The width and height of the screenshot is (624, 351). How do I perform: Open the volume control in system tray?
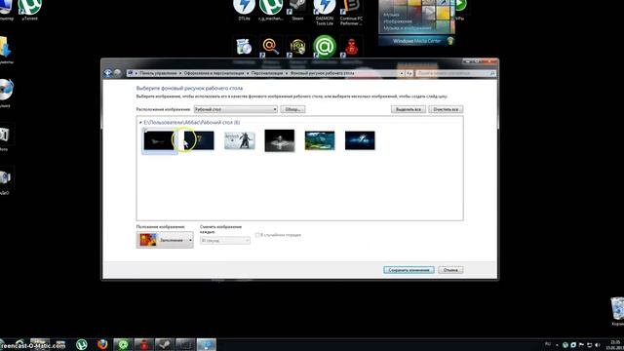coord(597,344)
